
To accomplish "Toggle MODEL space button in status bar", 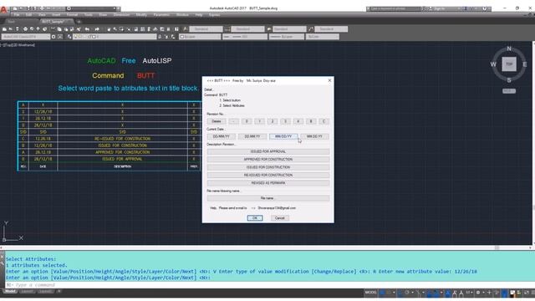I will [370, 293].
